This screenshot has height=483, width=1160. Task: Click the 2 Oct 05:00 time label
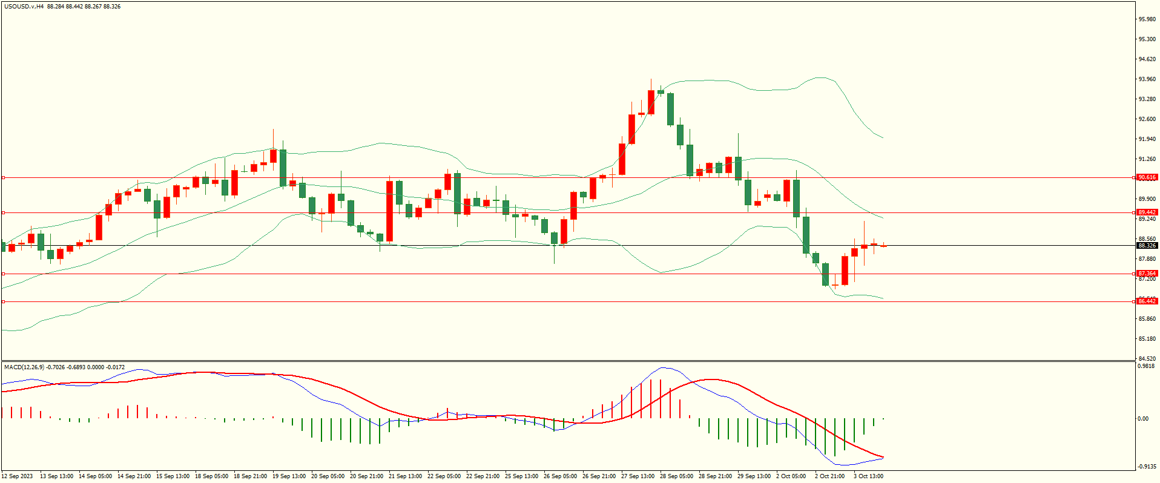(791, 476)
